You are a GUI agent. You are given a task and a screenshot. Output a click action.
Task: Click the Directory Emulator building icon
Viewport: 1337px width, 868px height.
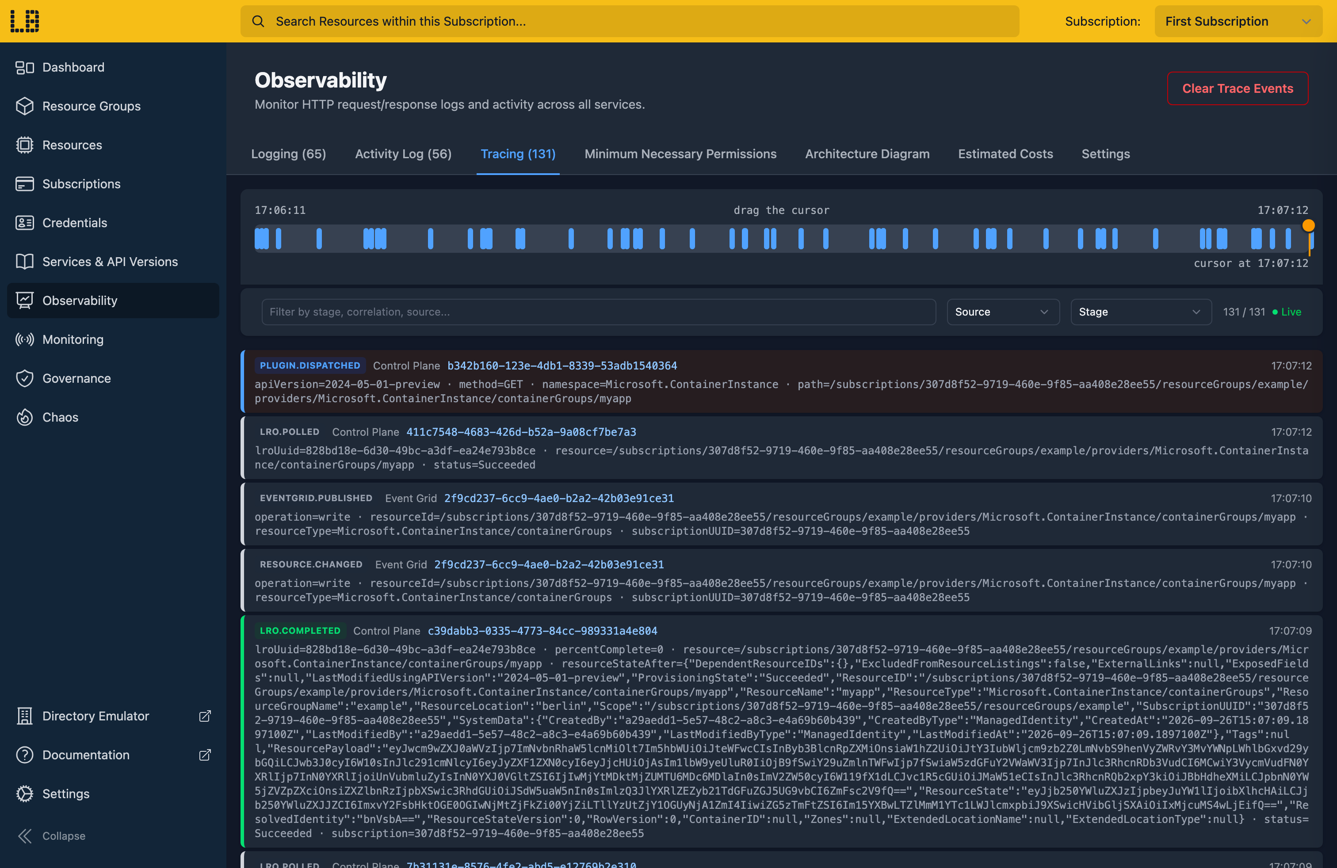(25, 716)
